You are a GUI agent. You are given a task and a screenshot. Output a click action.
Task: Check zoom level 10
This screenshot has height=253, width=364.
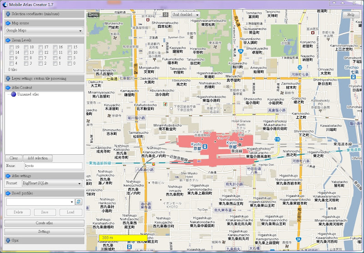[x=70, y=53]
